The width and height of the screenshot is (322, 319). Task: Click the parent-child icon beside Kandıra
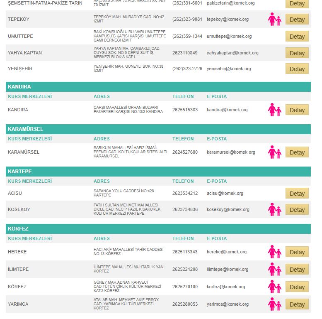pos(274,110)
